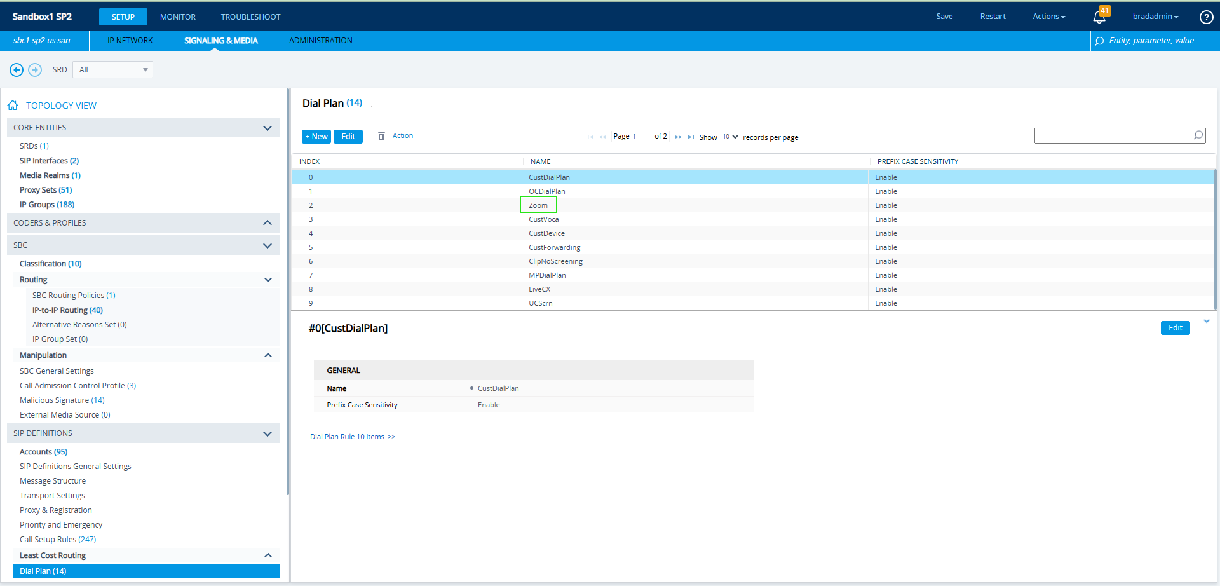Screen dimensions: 1220x586
Task: Collapse the CustDialPlan details panel chevron
Action: tap(1207, 322)
